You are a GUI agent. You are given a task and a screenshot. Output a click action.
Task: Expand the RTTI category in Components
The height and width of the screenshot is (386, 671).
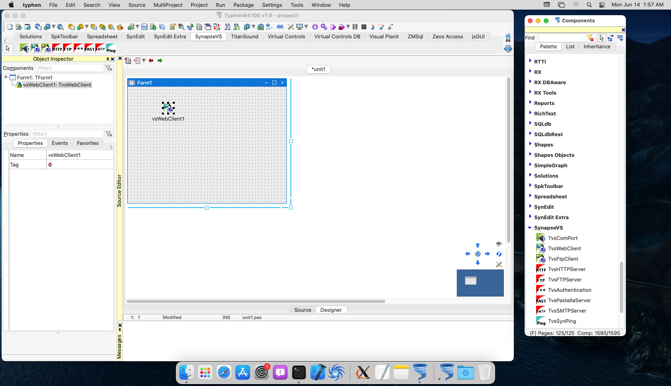(x=530, y=61)
